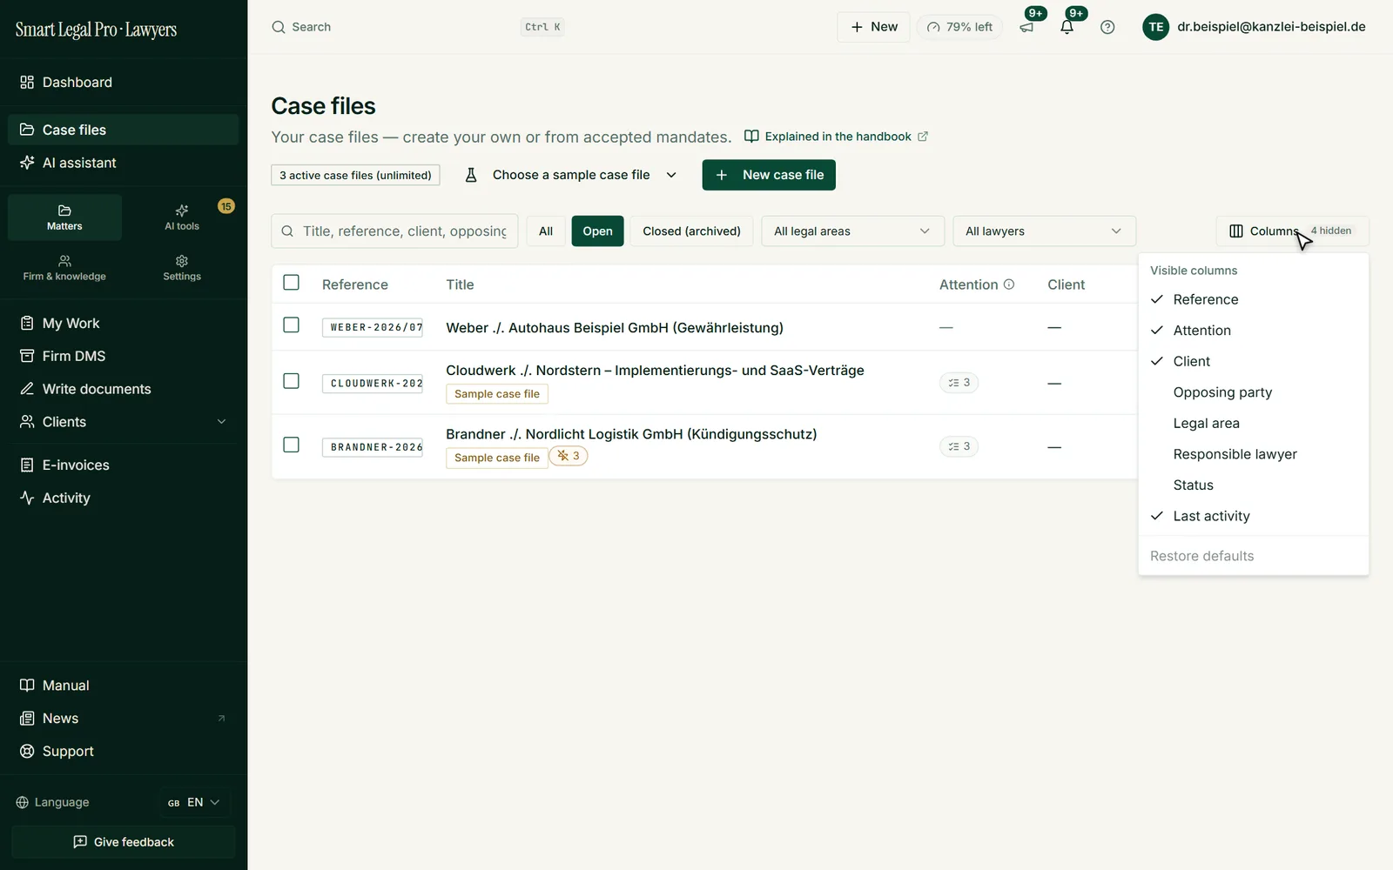Select the Cloudwerk case file checkbox
This screenshot has height=870, width=1393.
(x=292, y=381)
